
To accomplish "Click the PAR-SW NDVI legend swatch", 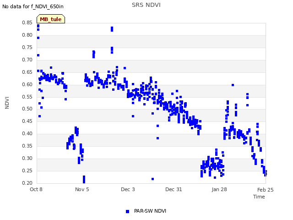I will [127, 211].
